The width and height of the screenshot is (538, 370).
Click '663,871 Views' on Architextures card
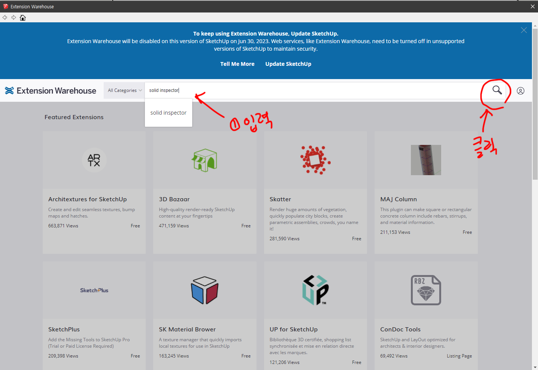[x=63, y=226]
